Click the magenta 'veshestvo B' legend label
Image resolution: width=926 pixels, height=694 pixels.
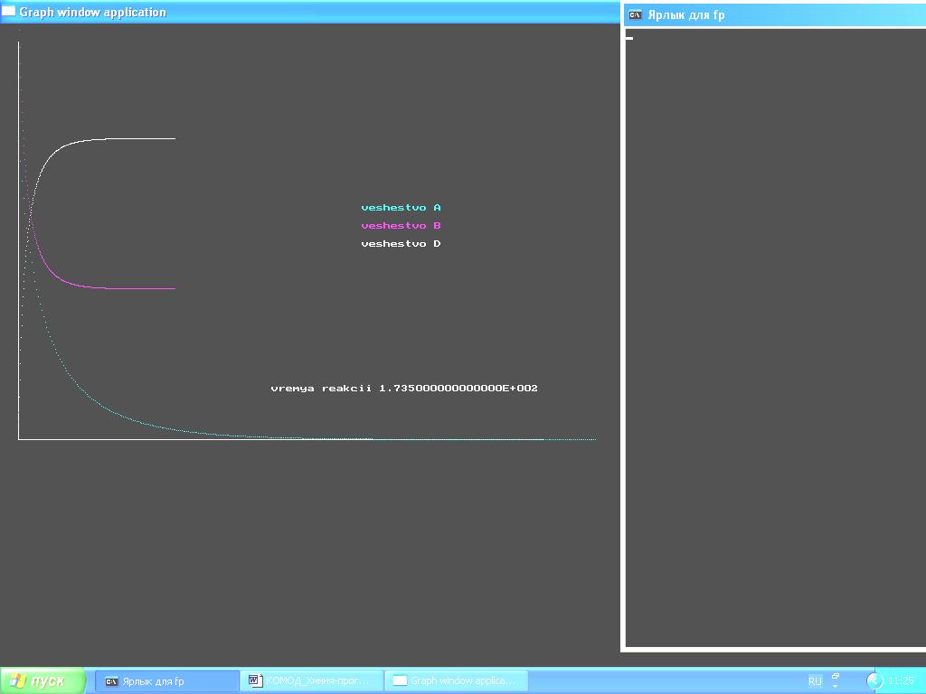(401, 226)
